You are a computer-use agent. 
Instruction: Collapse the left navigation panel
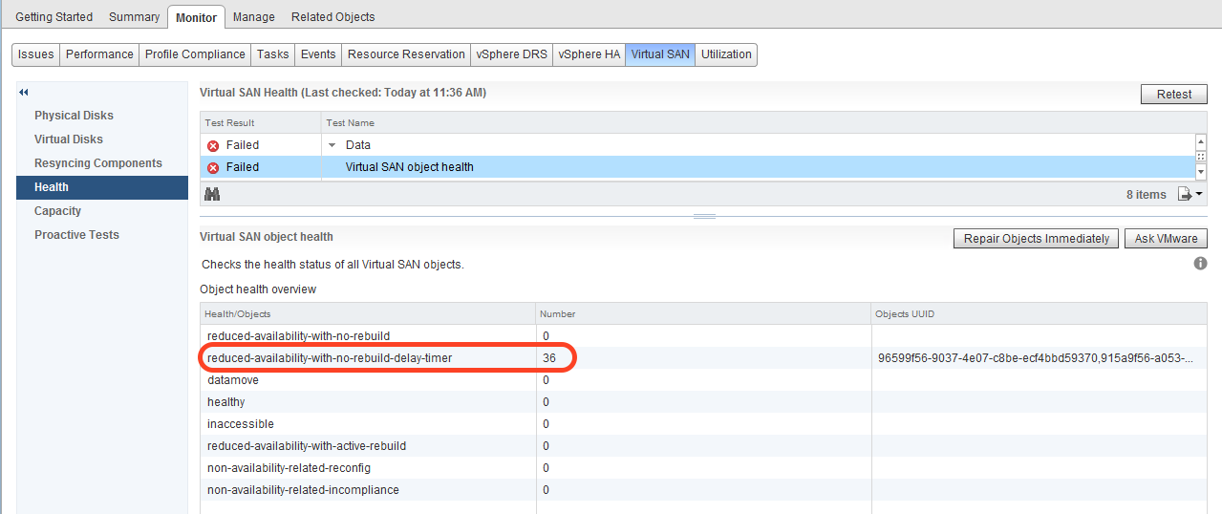pyautogui.click(x=23, y=93)
